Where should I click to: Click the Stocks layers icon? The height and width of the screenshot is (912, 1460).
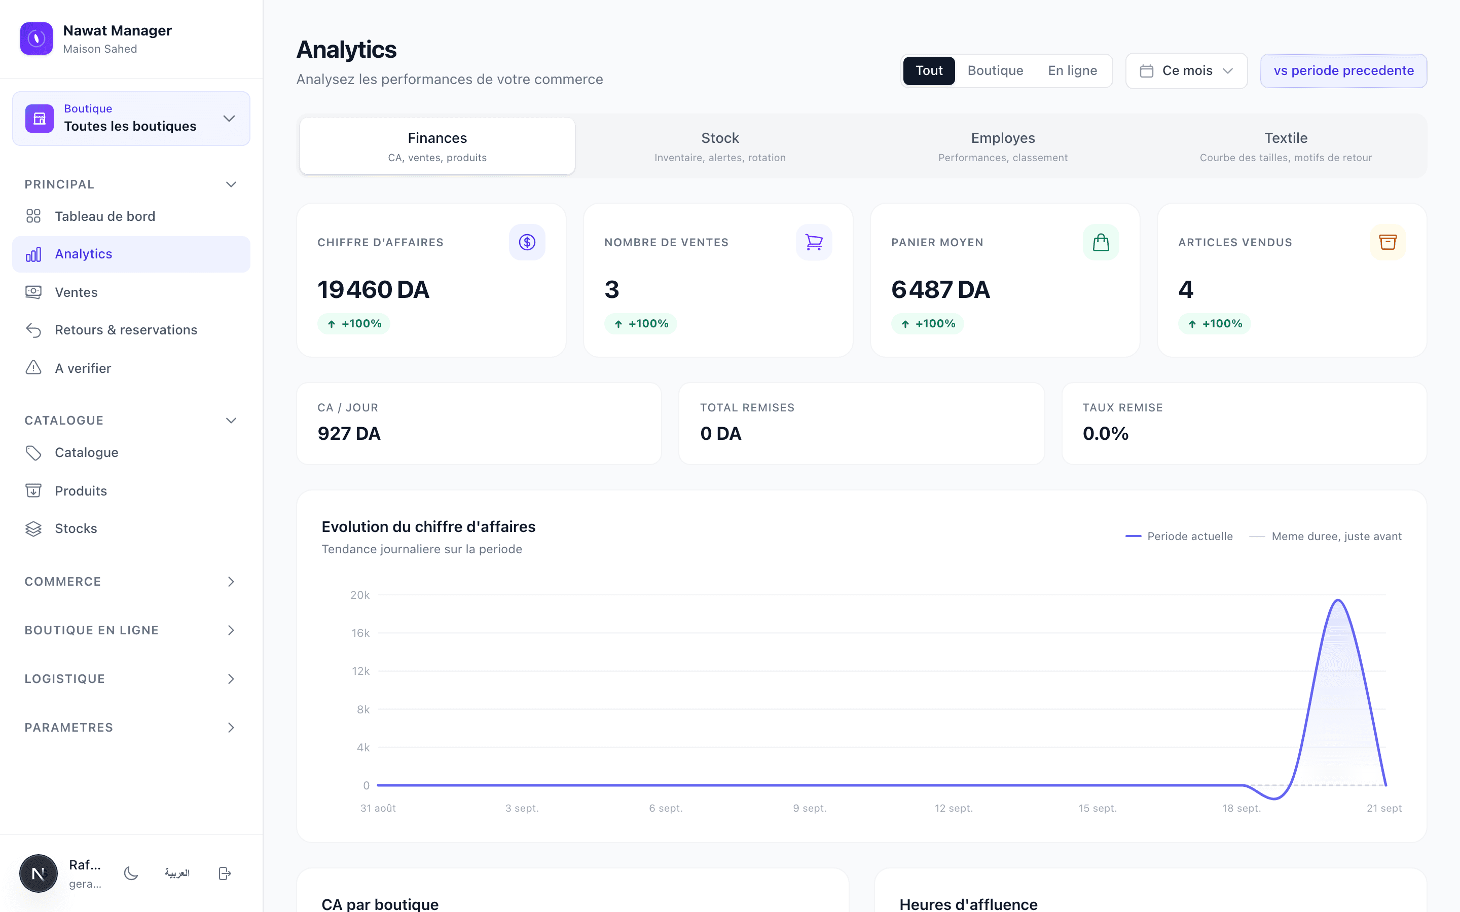click(x=33, y=528)
